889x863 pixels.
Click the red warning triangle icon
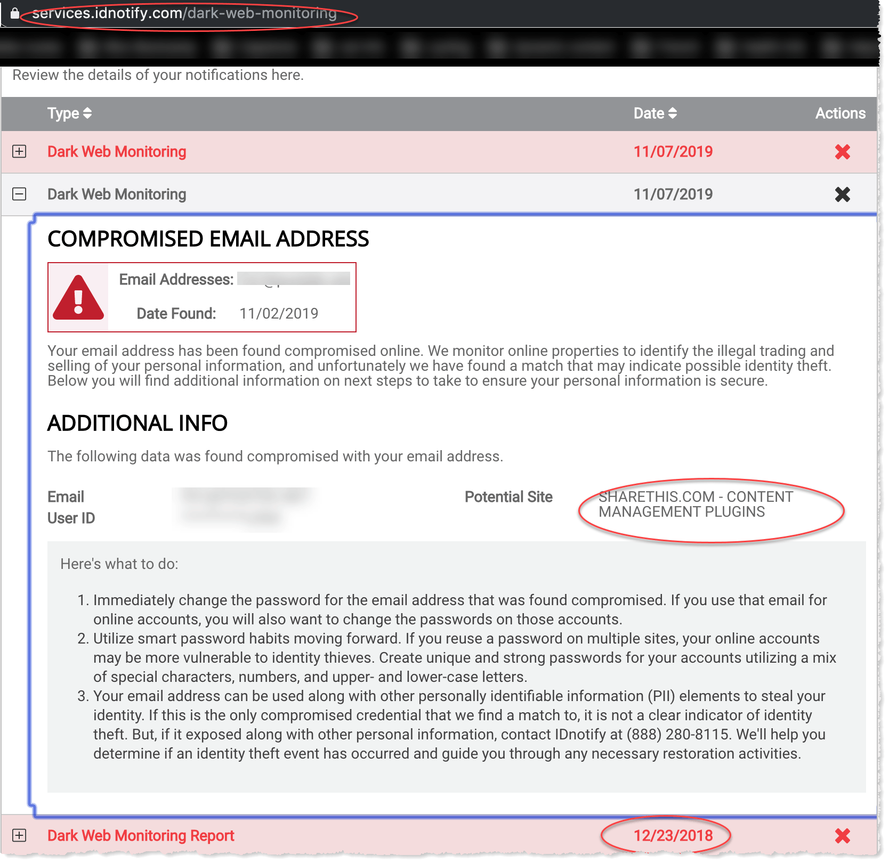(78, 298)
